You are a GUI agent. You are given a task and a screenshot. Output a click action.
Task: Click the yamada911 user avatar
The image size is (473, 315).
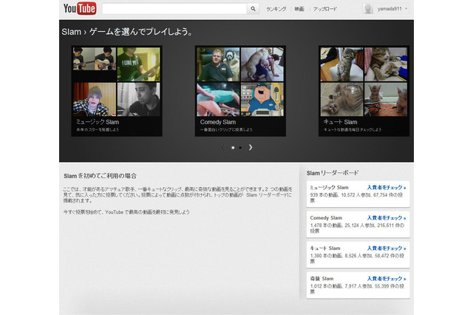[x=368, y=9]
